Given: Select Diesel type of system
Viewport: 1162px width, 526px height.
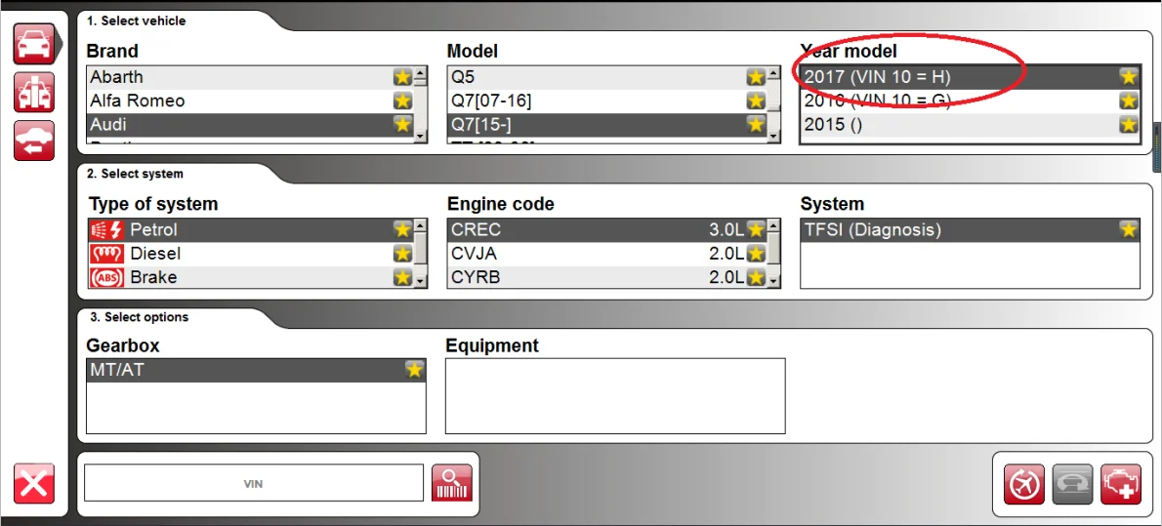Looking at the screenshot, I should pyautogui.click(x=251, y=254).
